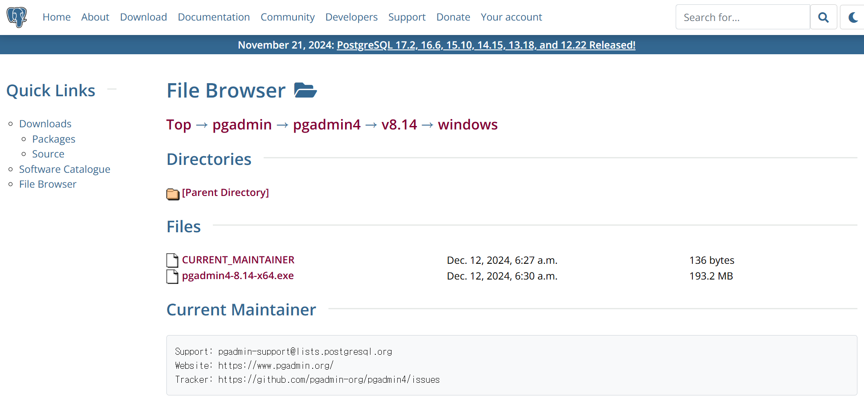The height and width of the screenshot is (409, 864).
Task: Open the Developers menu item
Action: click(351, 17)
